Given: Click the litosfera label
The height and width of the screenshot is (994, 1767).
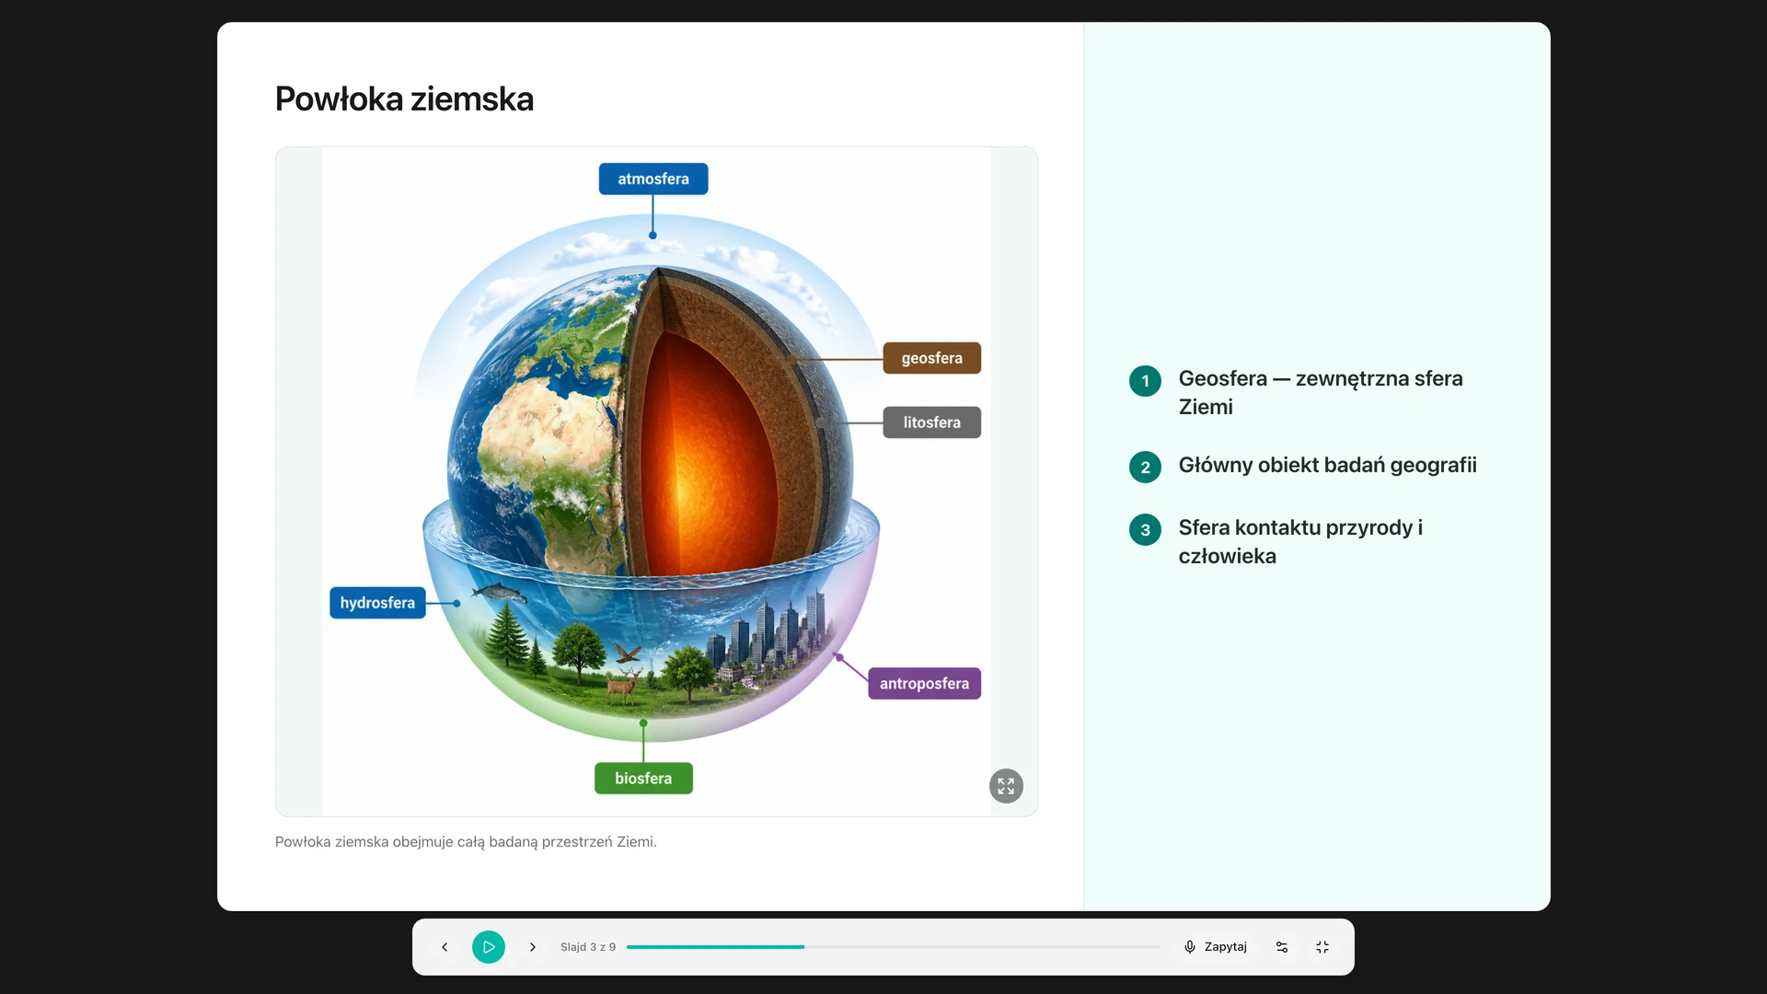Looking at the screenshot, I should coord(931,422).
